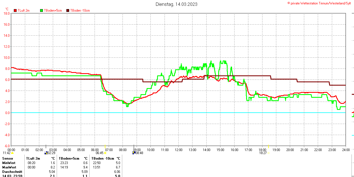Viewport: 354px width, 177px height.
Task: Click the moonset icon next to 08:48
Action: point(134,153)
